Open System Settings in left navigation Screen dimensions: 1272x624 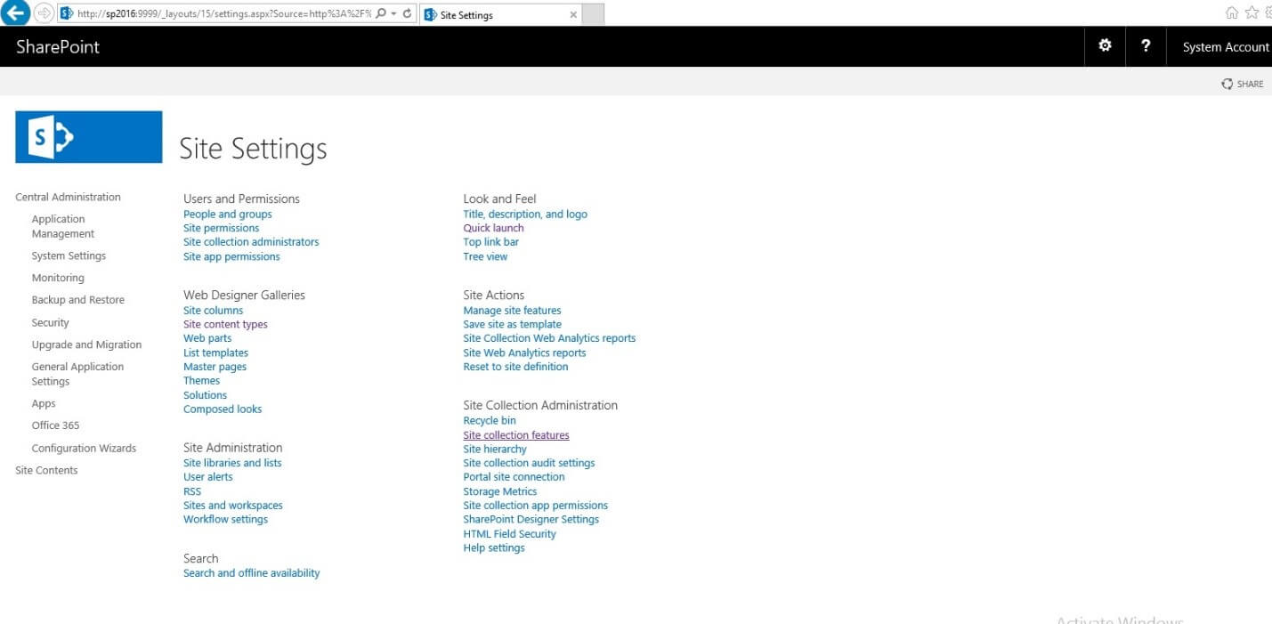pyautogui.click(x=69, y=256)
